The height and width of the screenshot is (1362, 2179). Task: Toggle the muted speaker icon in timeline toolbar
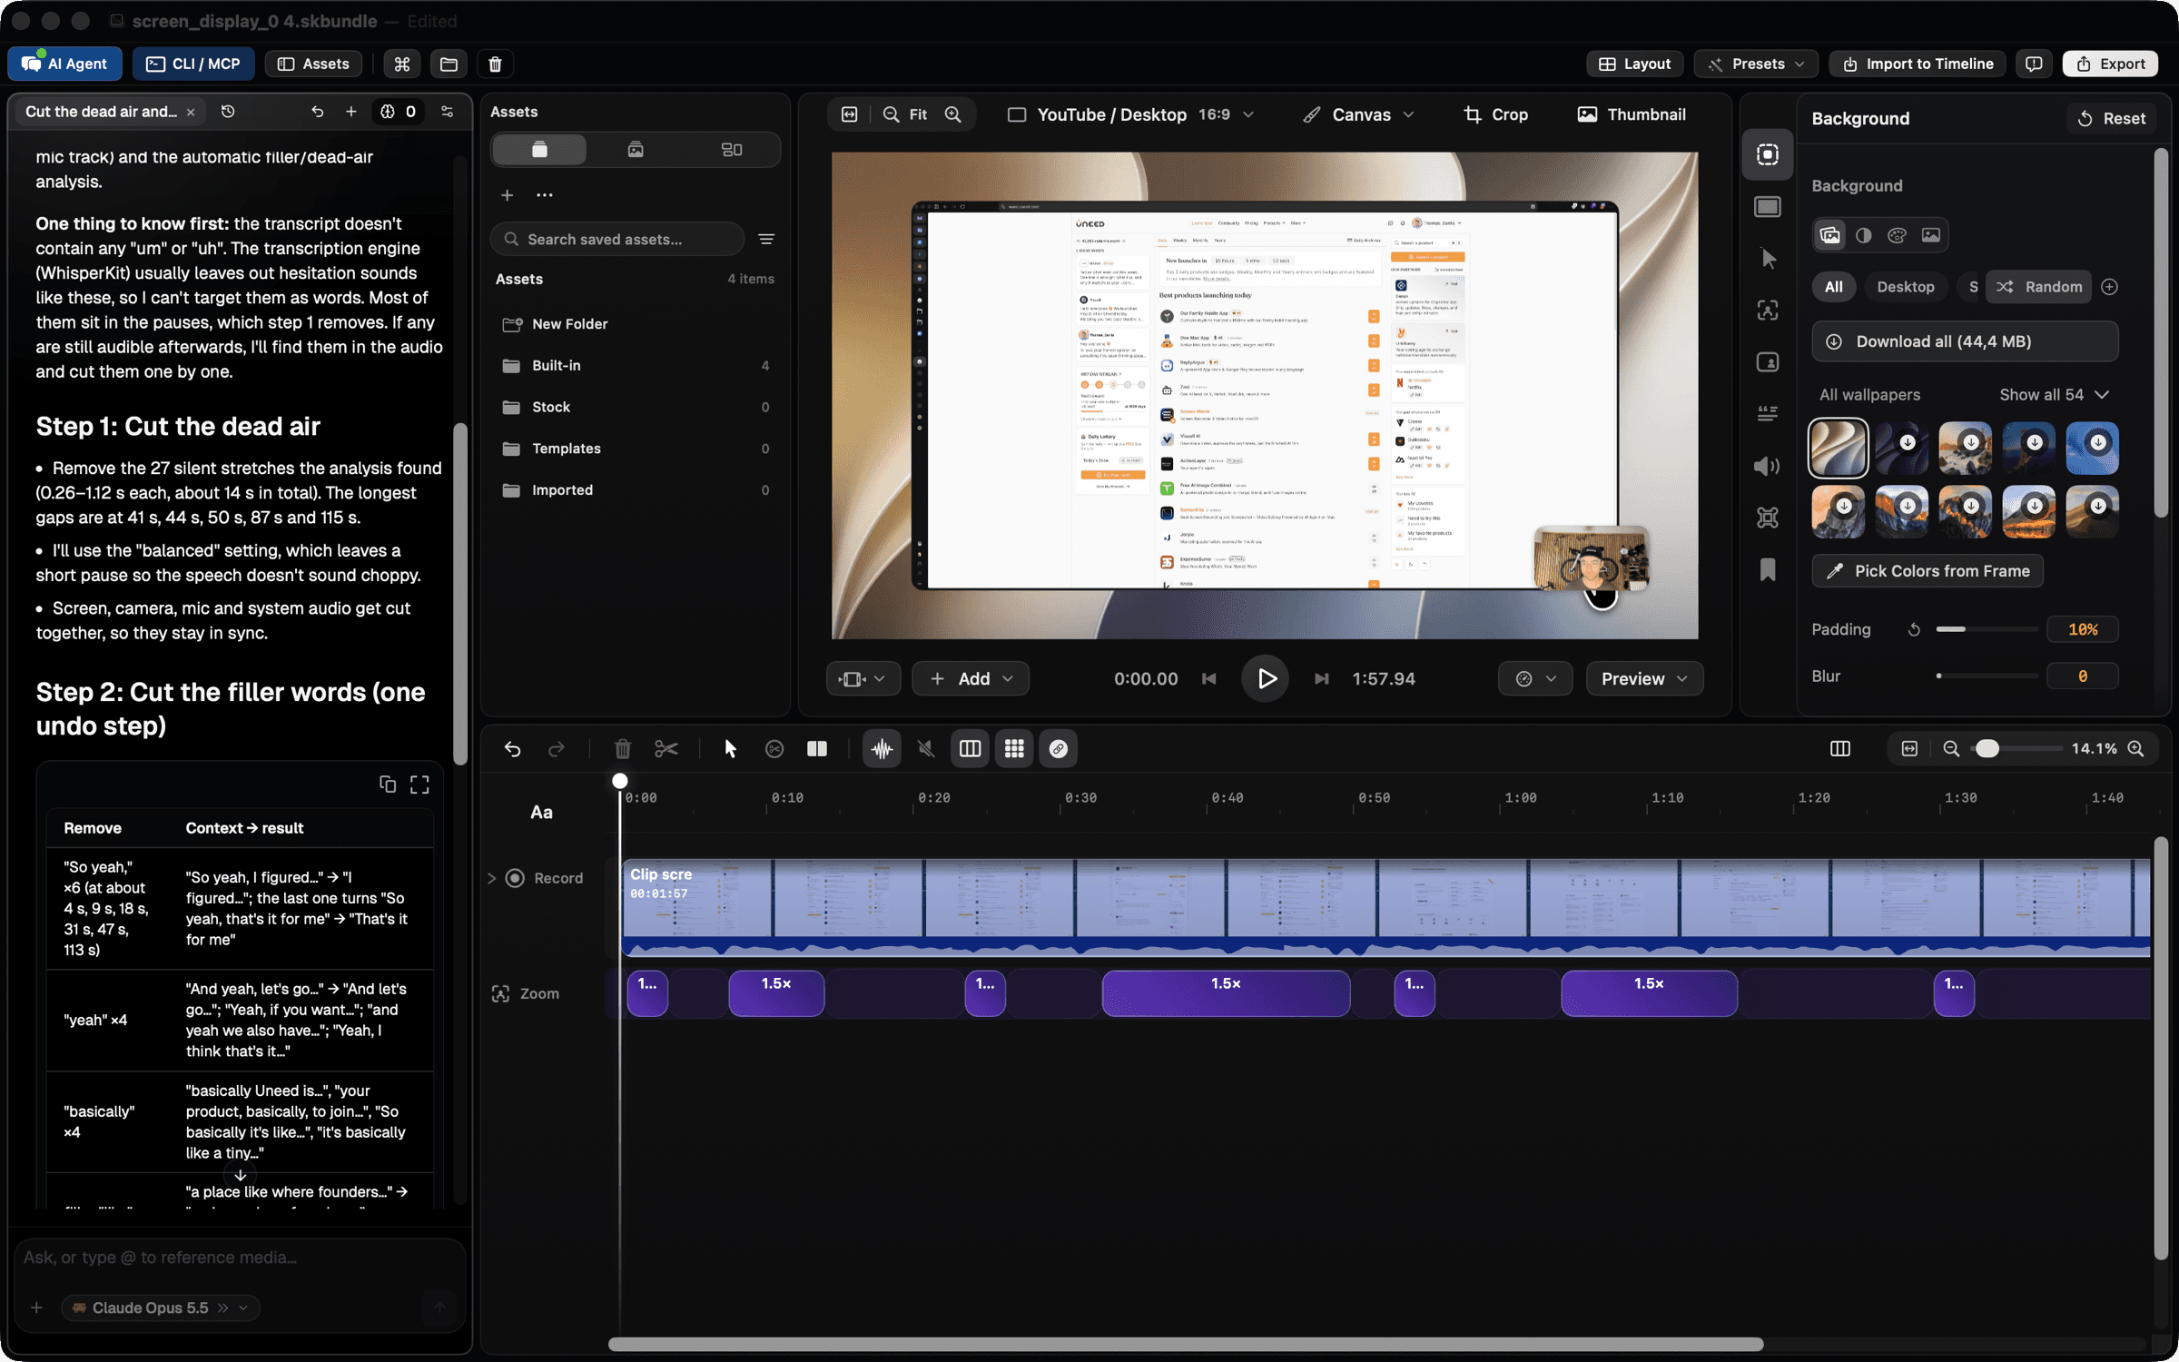point(925,748)
